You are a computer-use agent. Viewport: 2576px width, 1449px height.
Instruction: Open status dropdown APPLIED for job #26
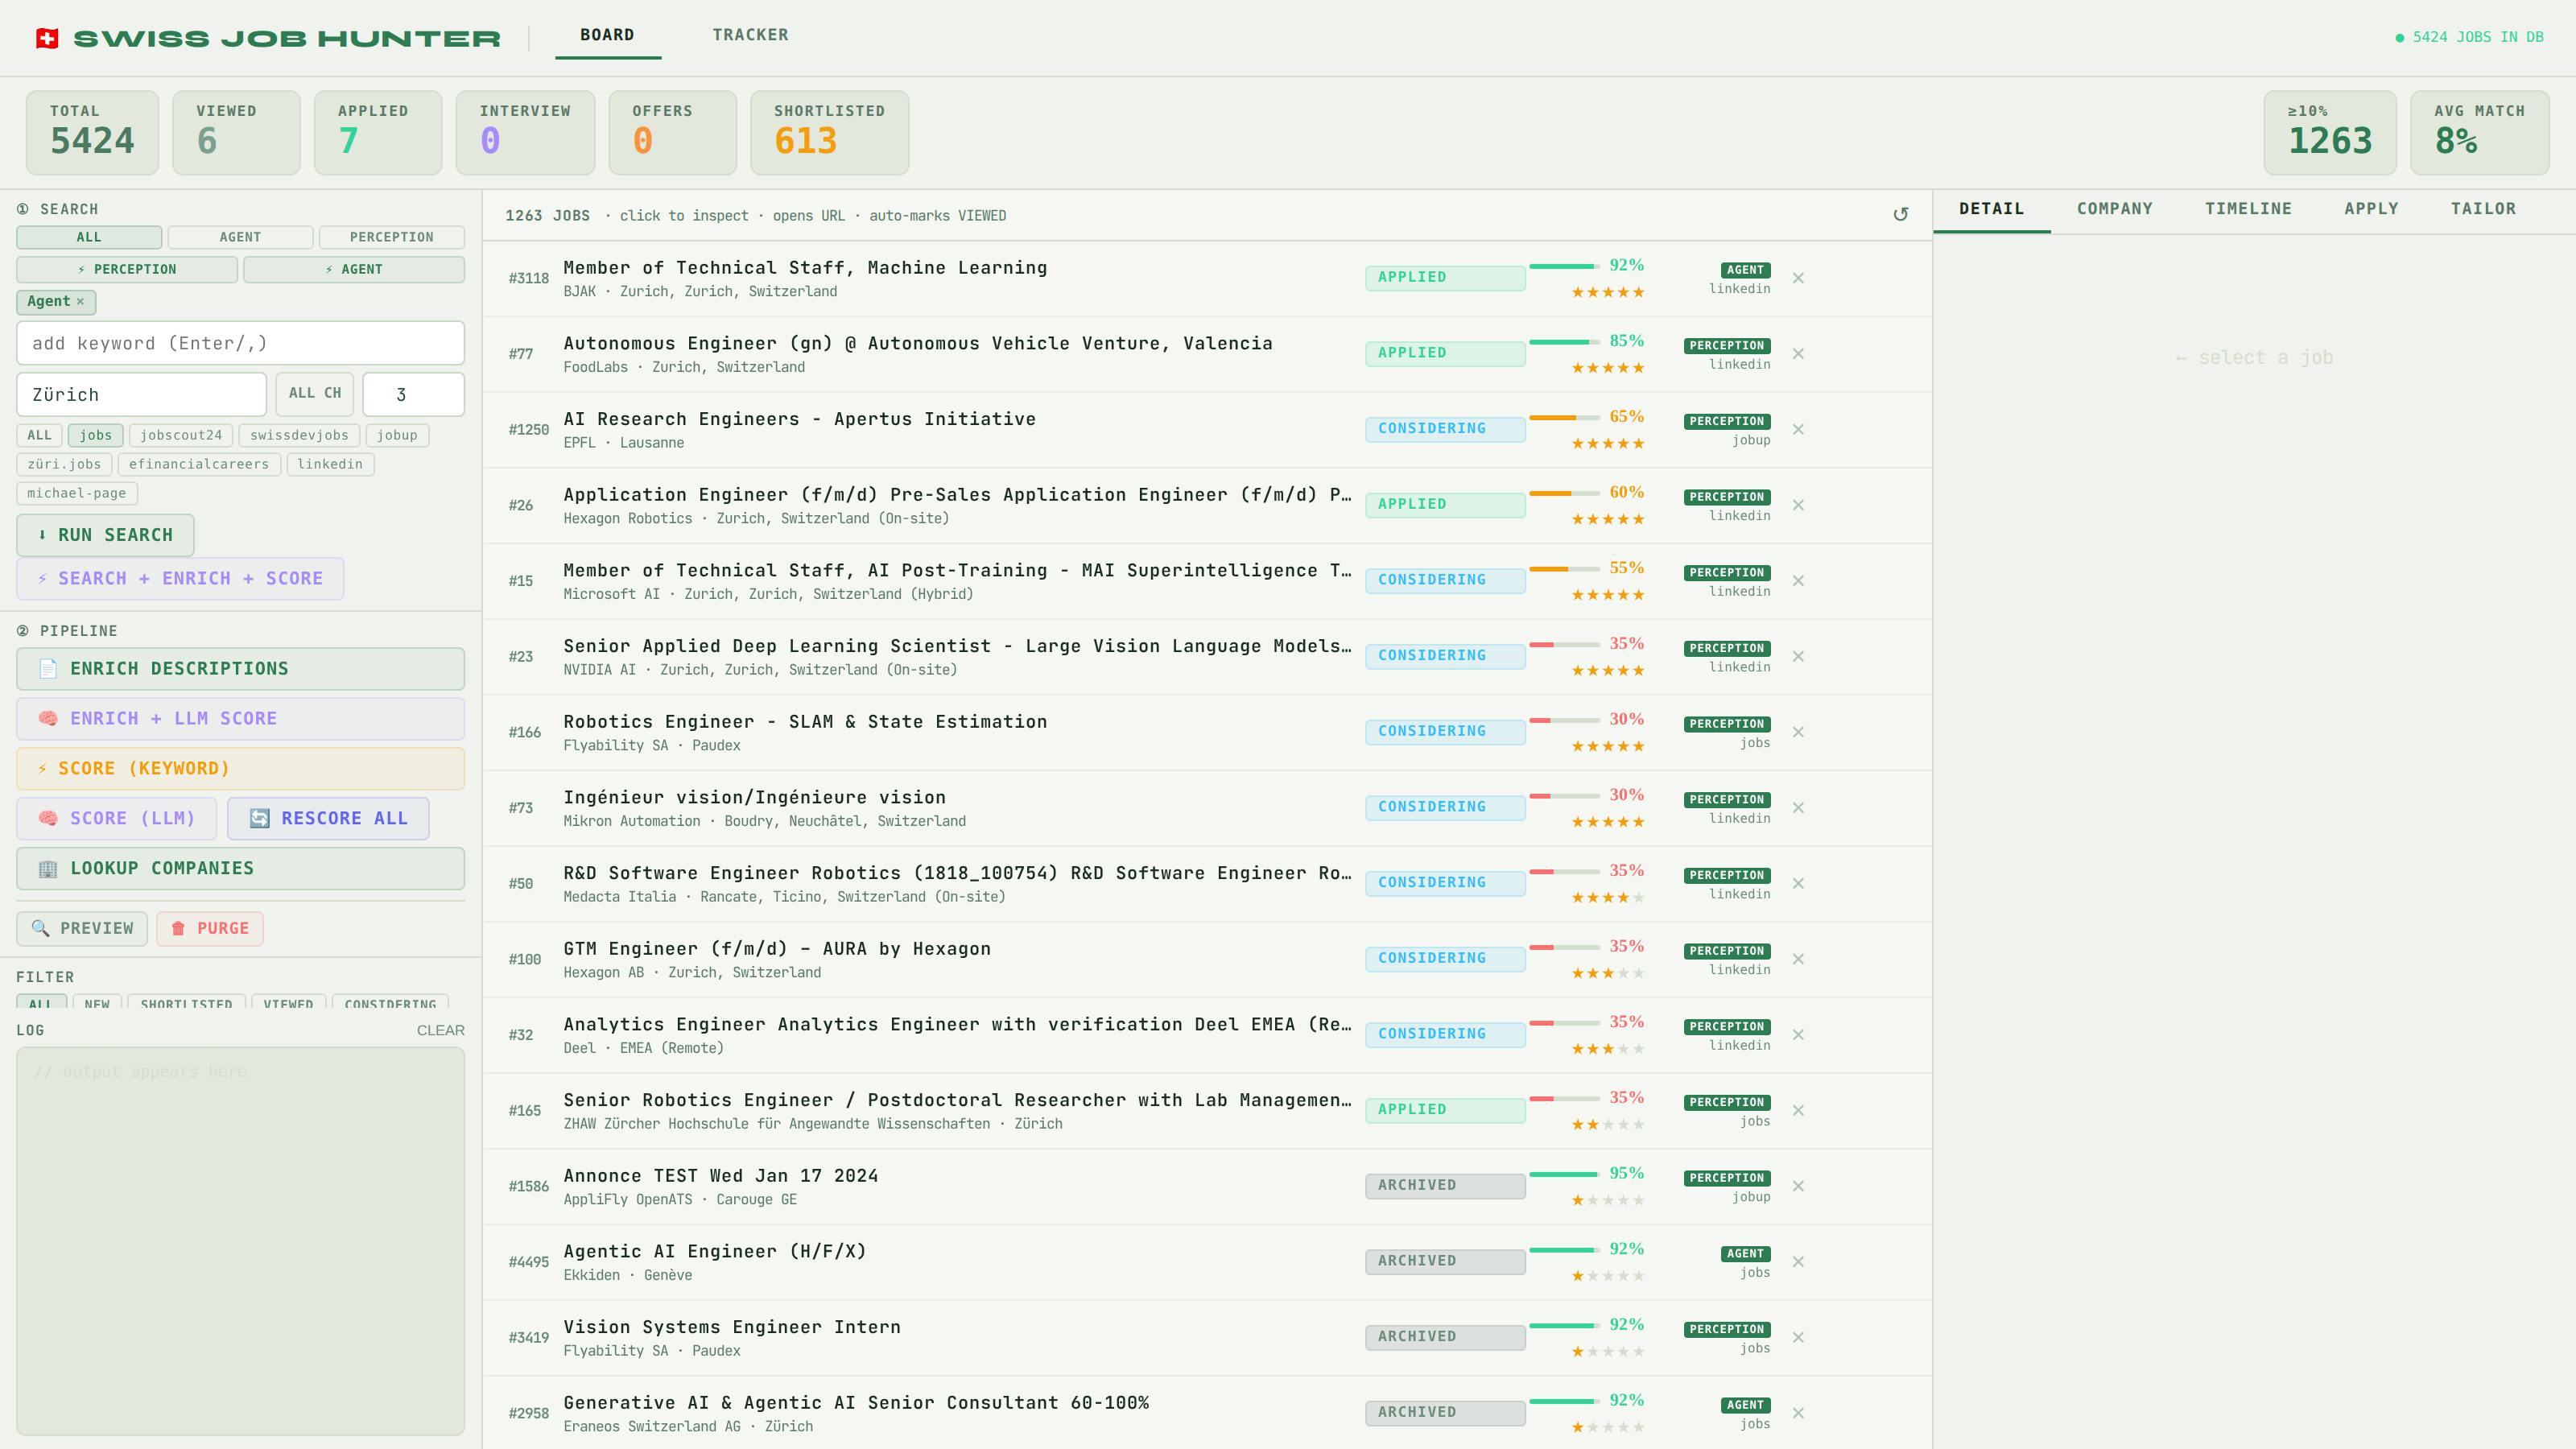(1445, 505)
